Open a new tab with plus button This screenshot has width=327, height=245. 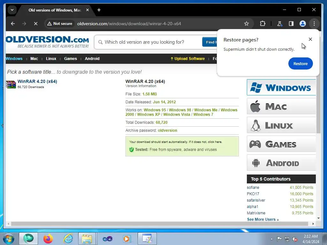pos(99,10)
